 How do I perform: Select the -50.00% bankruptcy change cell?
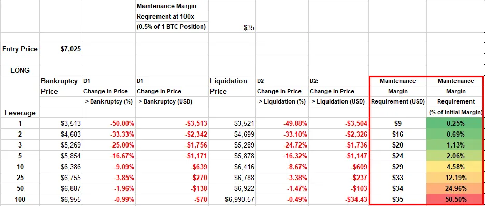[x=109, y=124]
